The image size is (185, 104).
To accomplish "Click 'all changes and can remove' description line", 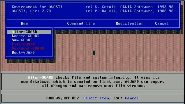I will 94,86.
